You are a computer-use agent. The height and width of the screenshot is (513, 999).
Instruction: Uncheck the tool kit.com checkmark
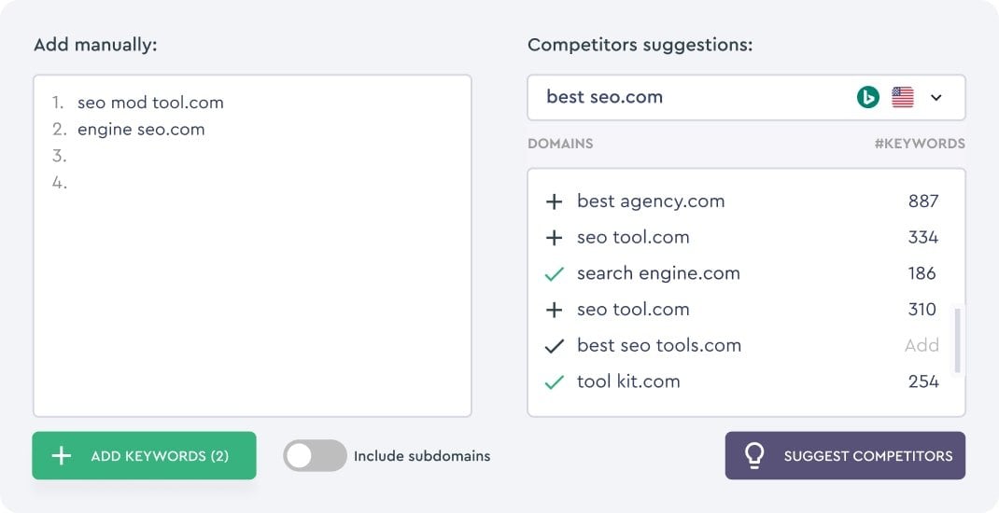point(555,381)
